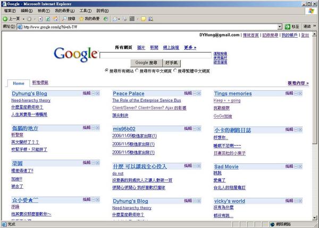Close the 小卡的網路日誌 widget
The height and width of the screenshot is (228, 319).
pos(300,129)
